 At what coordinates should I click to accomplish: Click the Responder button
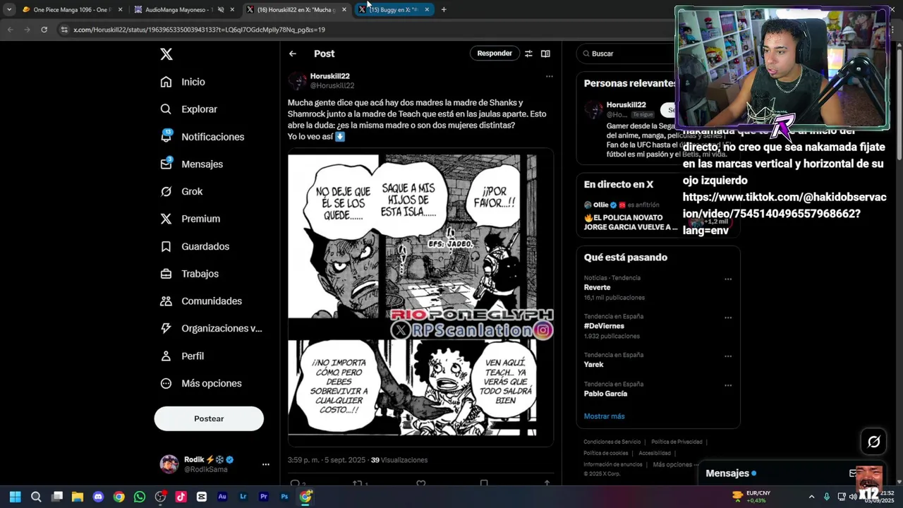[x=495, y=54]
